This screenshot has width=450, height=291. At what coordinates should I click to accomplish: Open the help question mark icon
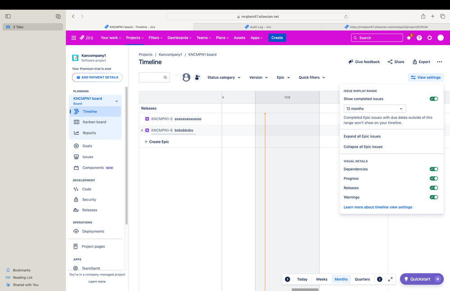pyautogui.click(x=419, y=37)
